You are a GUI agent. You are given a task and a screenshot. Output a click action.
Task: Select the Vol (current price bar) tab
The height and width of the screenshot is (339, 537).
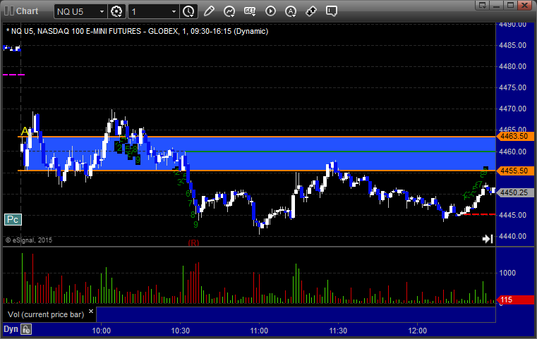(46, 314)
